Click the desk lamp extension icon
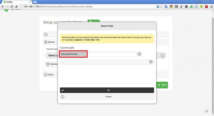The height and width of the screenshot is (116, 214). 181,7
